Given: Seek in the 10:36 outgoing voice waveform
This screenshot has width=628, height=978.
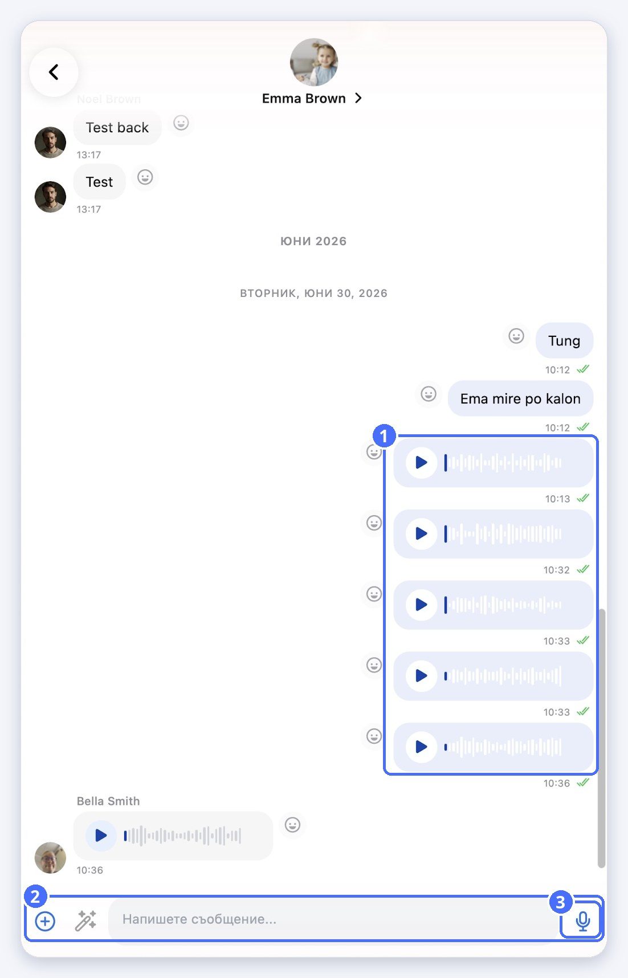Looking at the screenshot, I should click(x=503, y=747).
